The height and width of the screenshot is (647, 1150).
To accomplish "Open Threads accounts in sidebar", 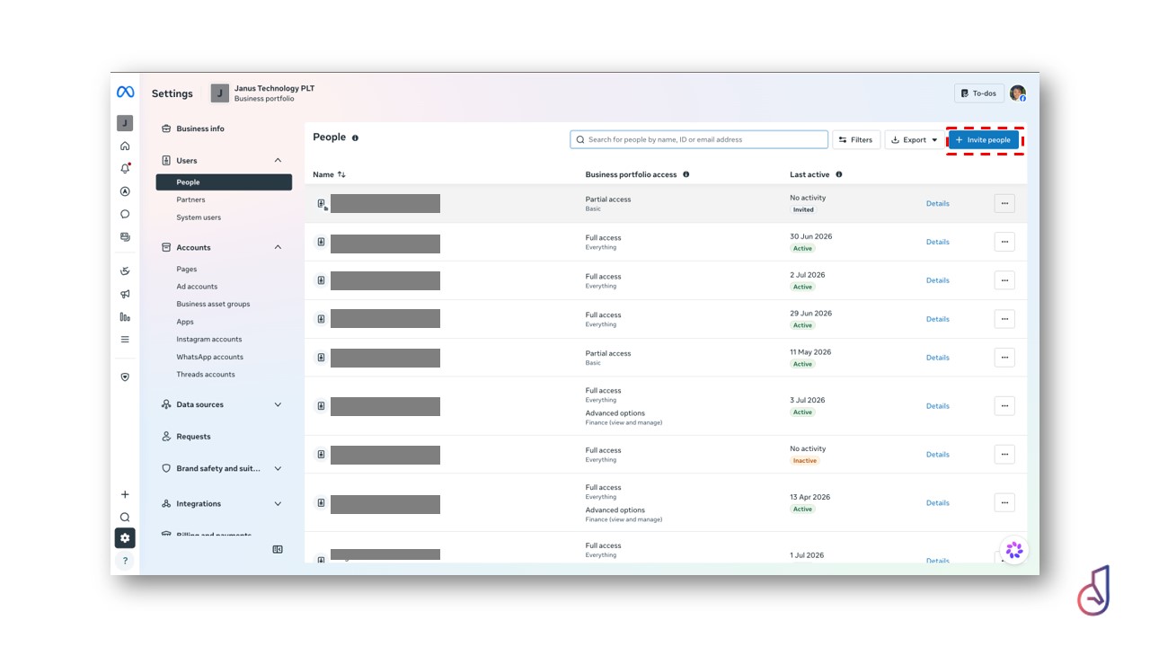I will click(206, 375).
